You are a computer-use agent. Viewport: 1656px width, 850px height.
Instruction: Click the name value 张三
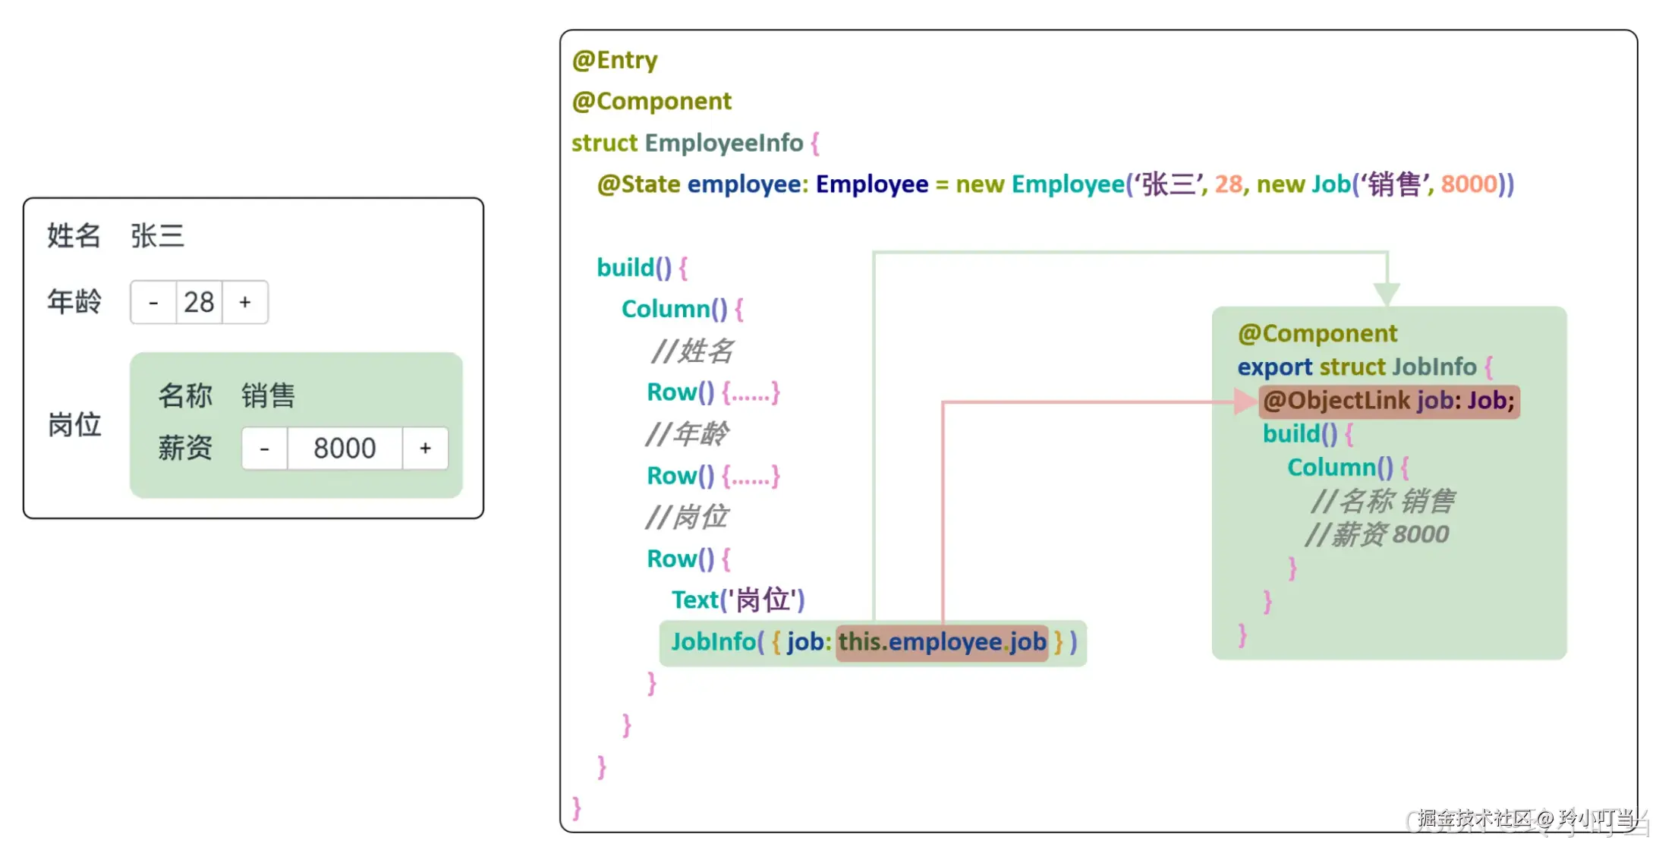coord(157,236)
